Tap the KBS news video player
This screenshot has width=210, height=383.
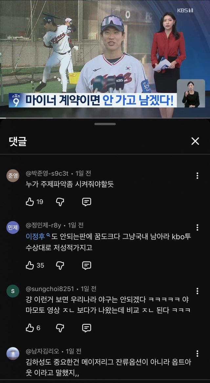coord(105,59)
